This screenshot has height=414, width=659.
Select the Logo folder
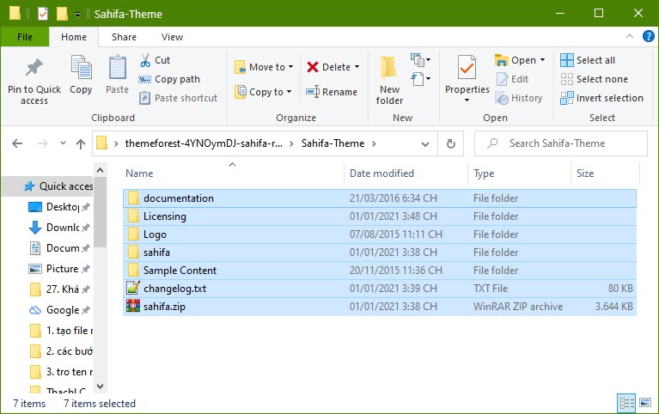380,234
